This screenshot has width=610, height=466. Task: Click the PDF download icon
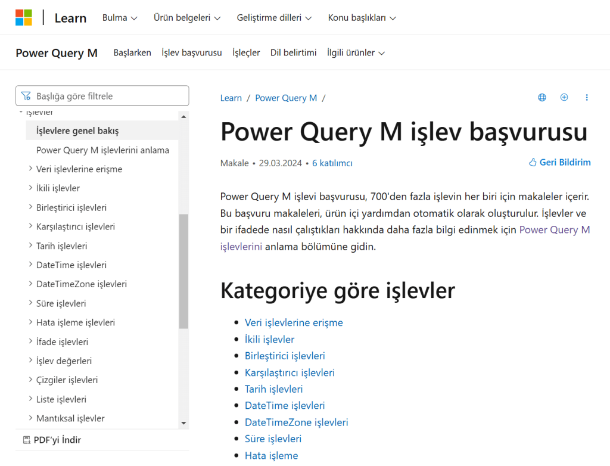(26, 440)
